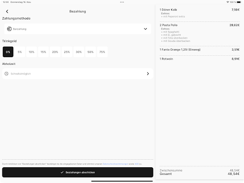244x183 pixels.
Task: Select 10% tip option
Action: tap(31, 52)
